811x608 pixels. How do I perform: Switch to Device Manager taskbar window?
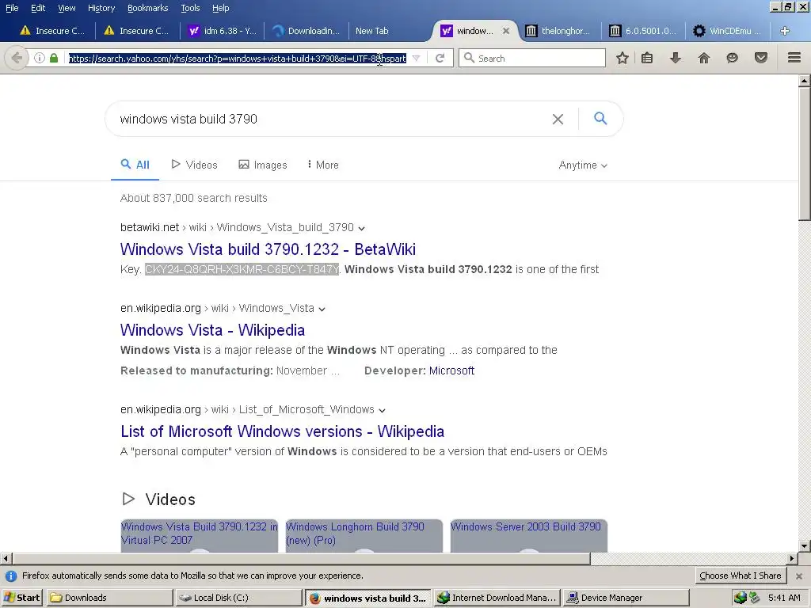626,598
